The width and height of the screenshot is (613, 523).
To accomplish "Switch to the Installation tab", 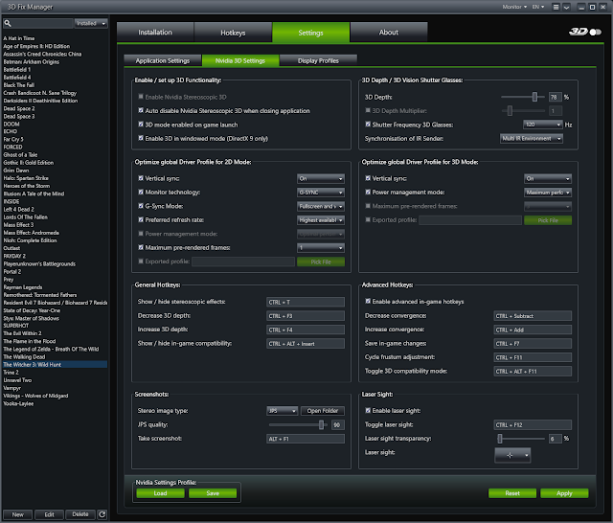I will (x=155, y=33).
